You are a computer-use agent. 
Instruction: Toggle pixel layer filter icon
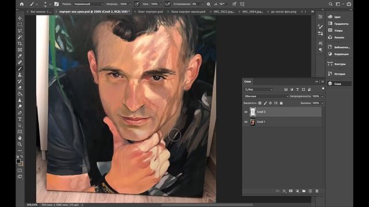pos(286,90)
